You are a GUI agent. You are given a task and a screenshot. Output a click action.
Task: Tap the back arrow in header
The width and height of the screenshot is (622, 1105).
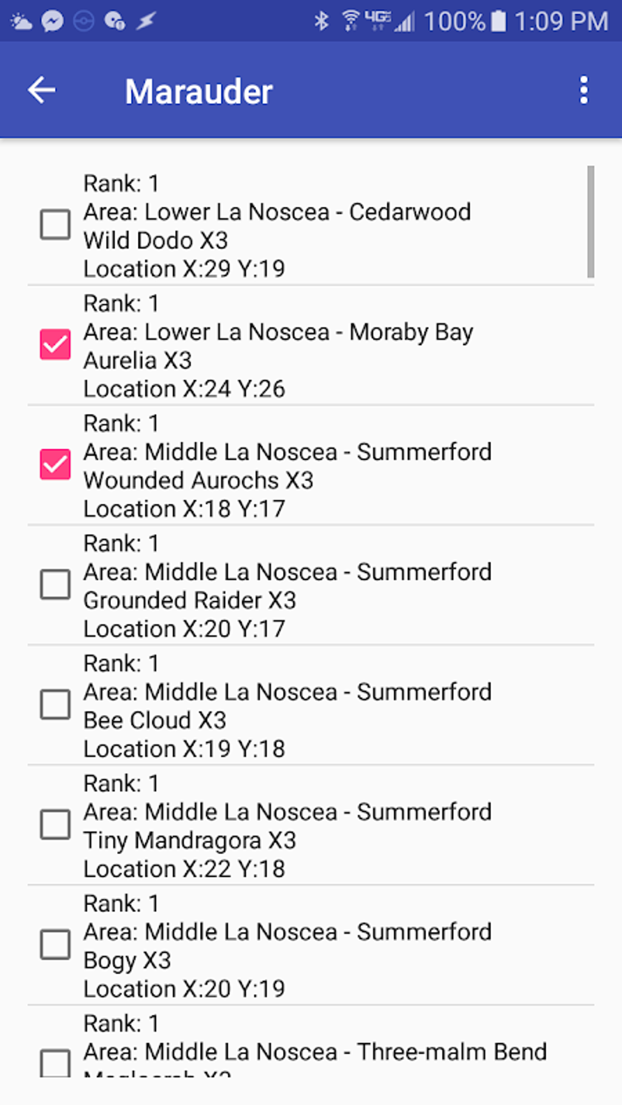[41, 91]
